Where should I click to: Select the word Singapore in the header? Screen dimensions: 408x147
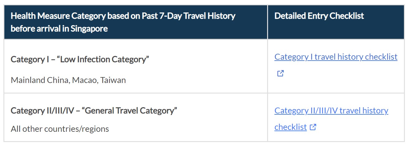(89, 29)
